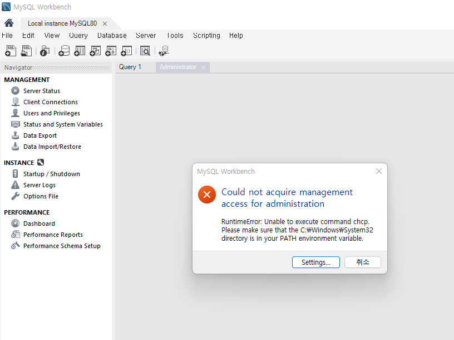The height and width of the screenshot is (340, 454).
Task: Open the Query menu
Action: (78, 35)
